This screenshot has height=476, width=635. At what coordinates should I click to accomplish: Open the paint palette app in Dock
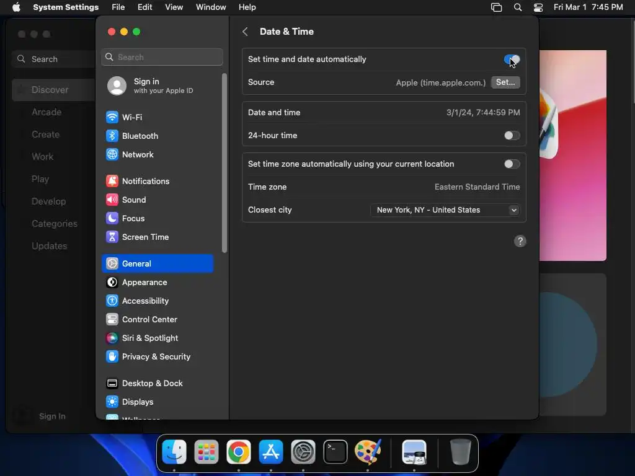pos(368,452)
